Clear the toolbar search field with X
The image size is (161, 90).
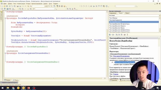47,6
